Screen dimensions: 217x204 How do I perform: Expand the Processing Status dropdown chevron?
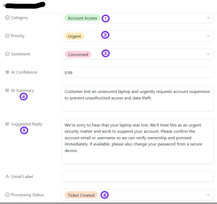(x=208, y=195)
